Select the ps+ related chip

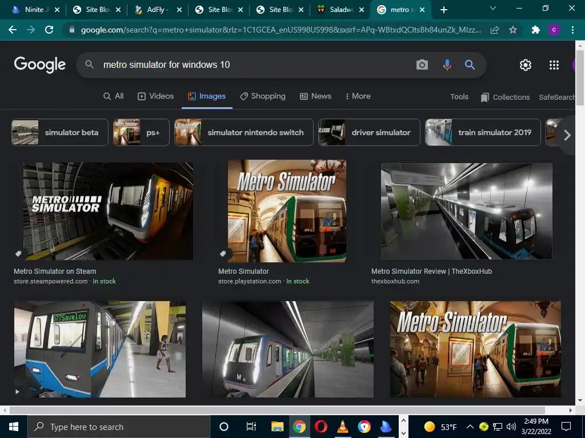(141, 132)
